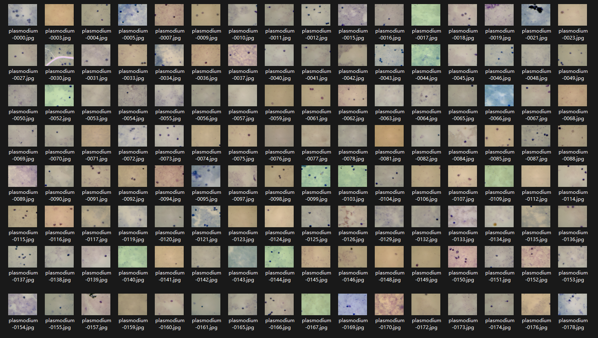Select plasmodium-0178.jpg thumbnail
598x338 pixels.
(x=573, y=305)
